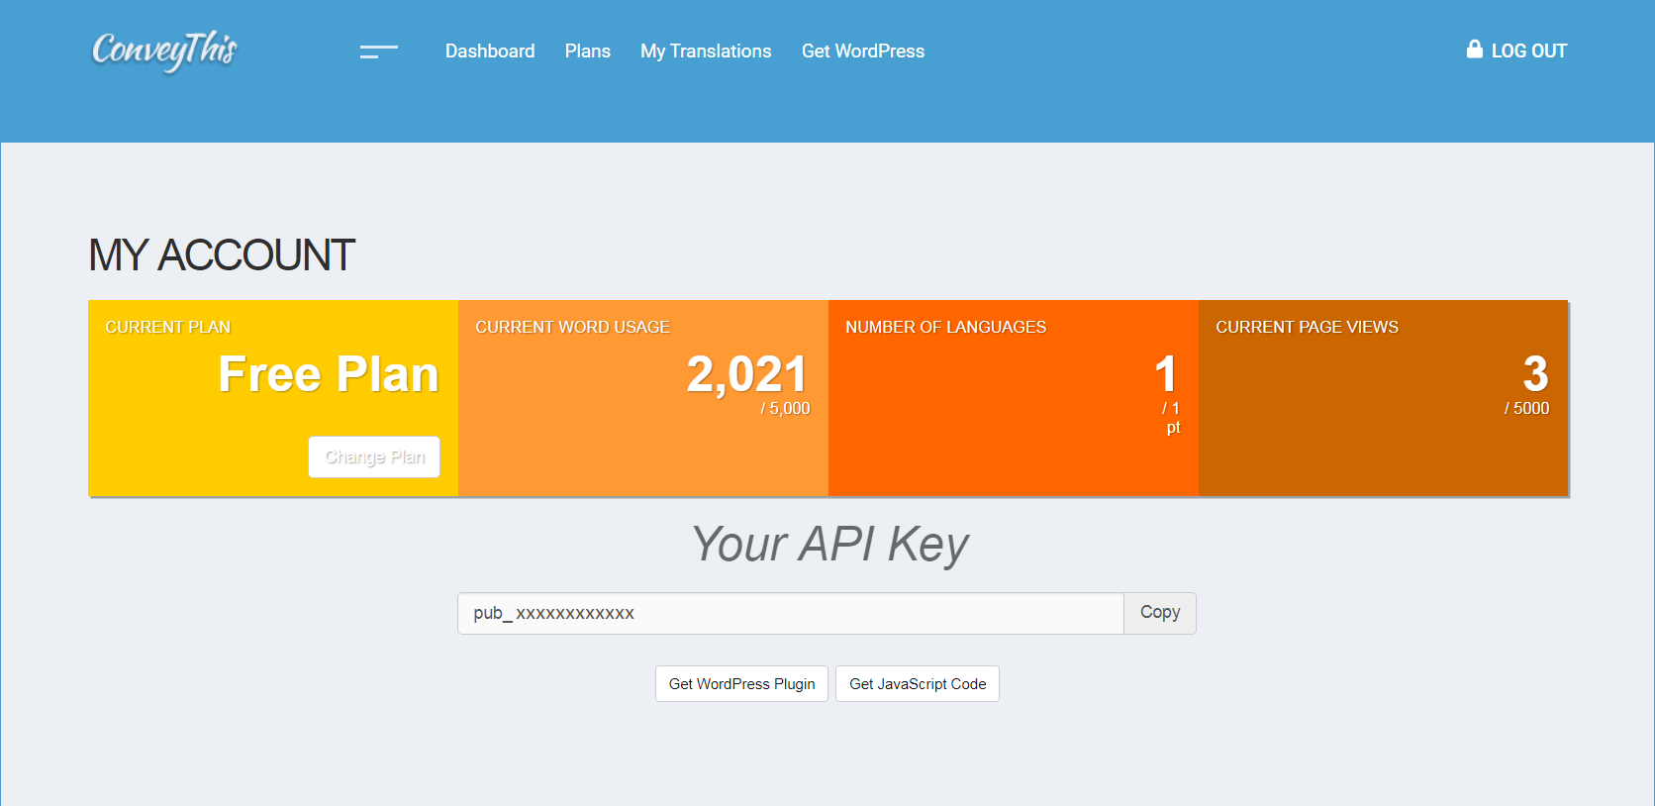Click the Get WordPress Plugin button
The width and height of the screenshot is (1655, 806).
pyautogui.click(x=741, y=684)
